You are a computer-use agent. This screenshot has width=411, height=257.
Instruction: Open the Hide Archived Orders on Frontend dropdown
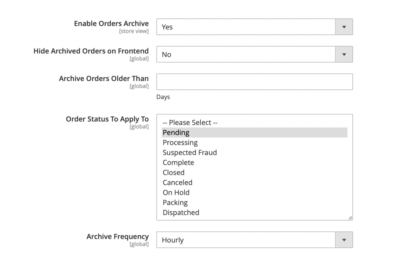(x=254, y=55)
